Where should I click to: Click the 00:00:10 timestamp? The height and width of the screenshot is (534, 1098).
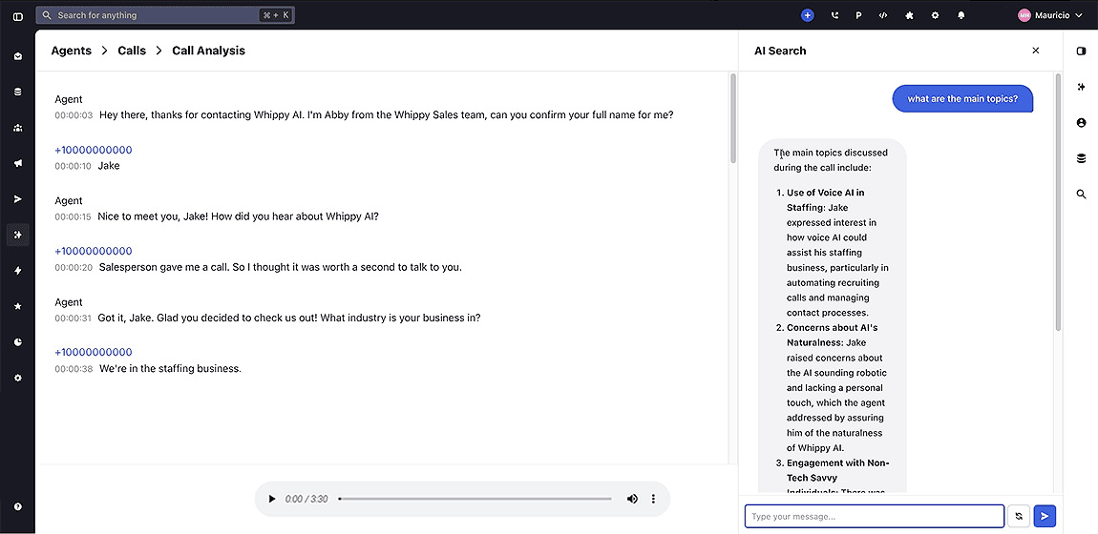pyautogui.click(x=73, y=166)
